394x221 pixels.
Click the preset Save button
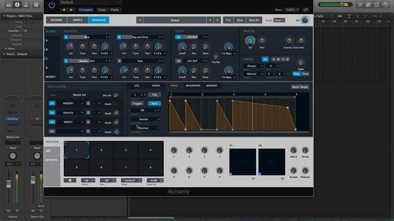pyautogui.click(x=239, y=20)
